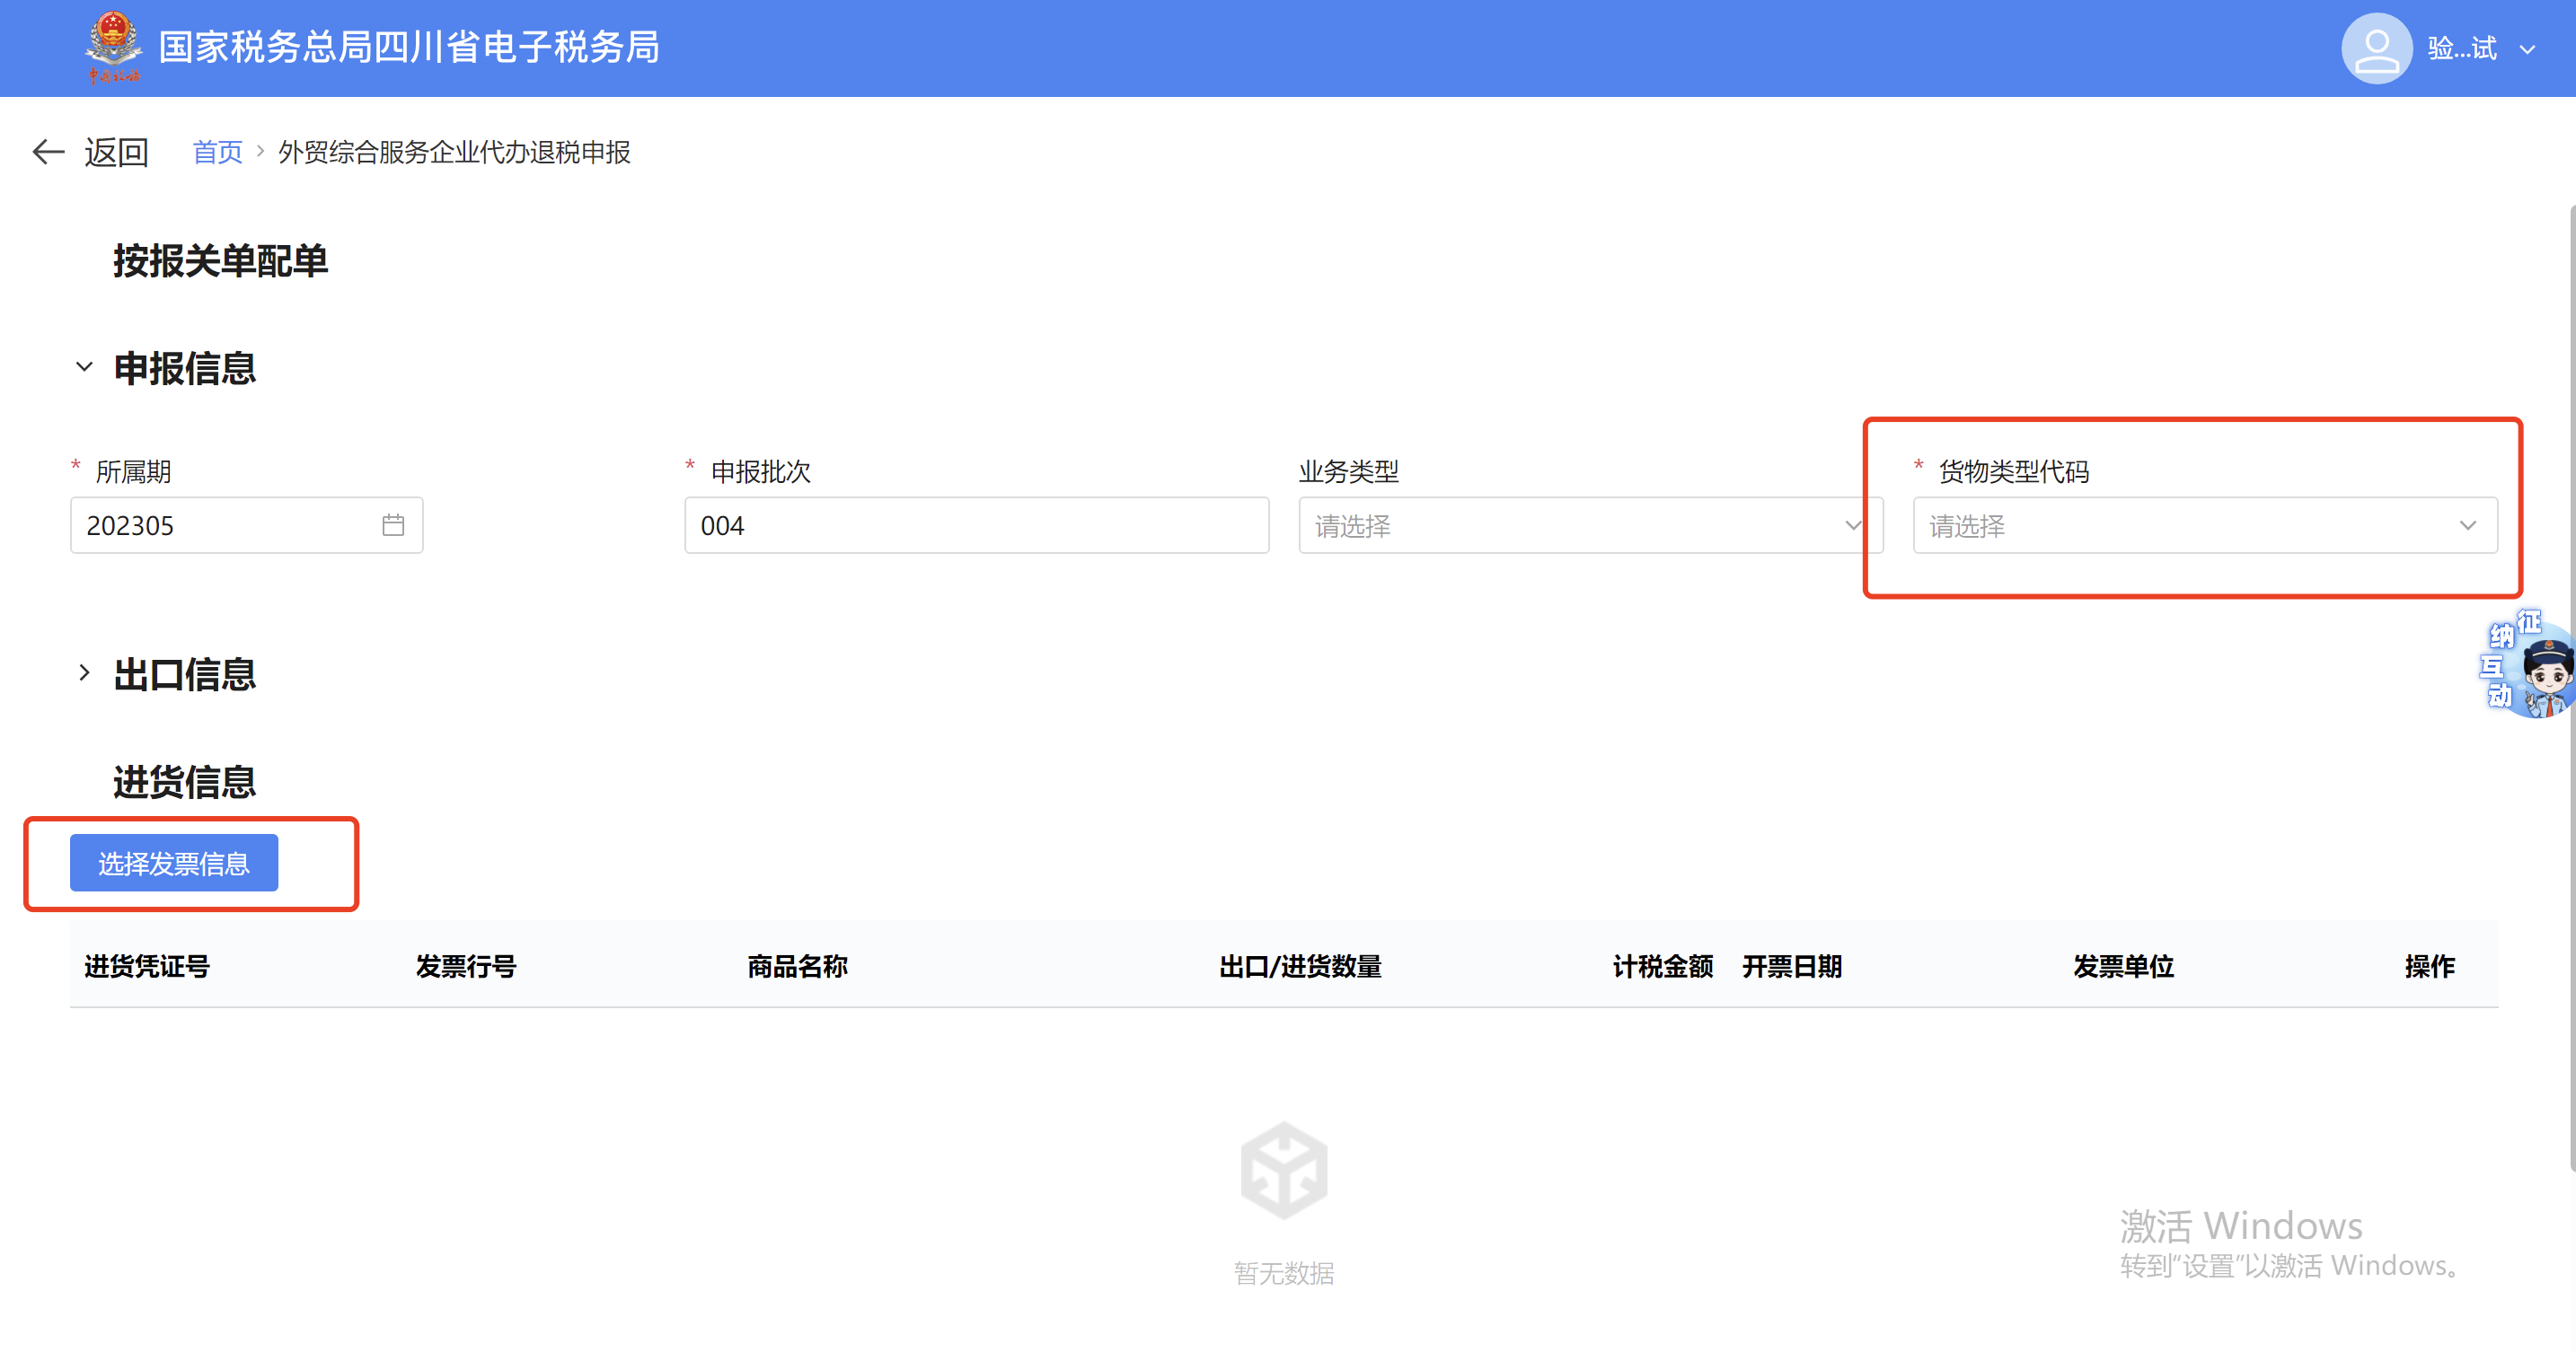This screenshot has width=2576, height=1352.
Task: Click the 返回 text link
Action: coord(116,152)
